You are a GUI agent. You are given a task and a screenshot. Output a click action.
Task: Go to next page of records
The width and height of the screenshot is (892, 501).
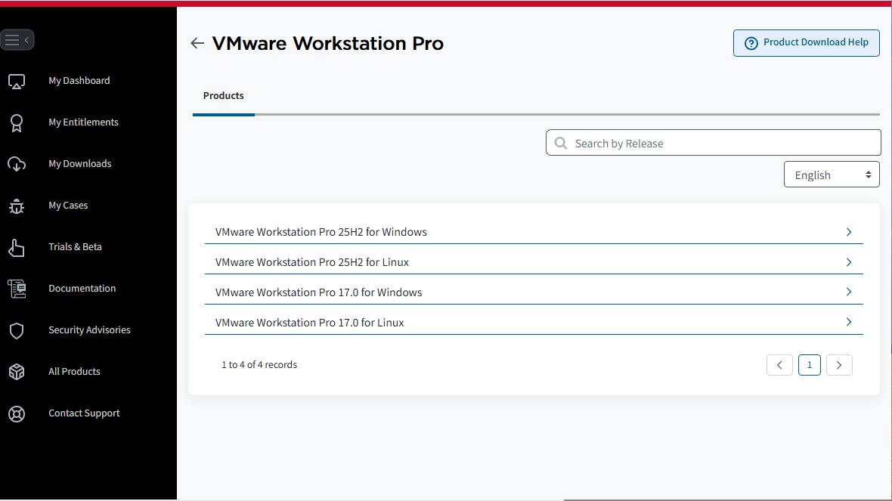pyautogui.click(x=839, y=365)
